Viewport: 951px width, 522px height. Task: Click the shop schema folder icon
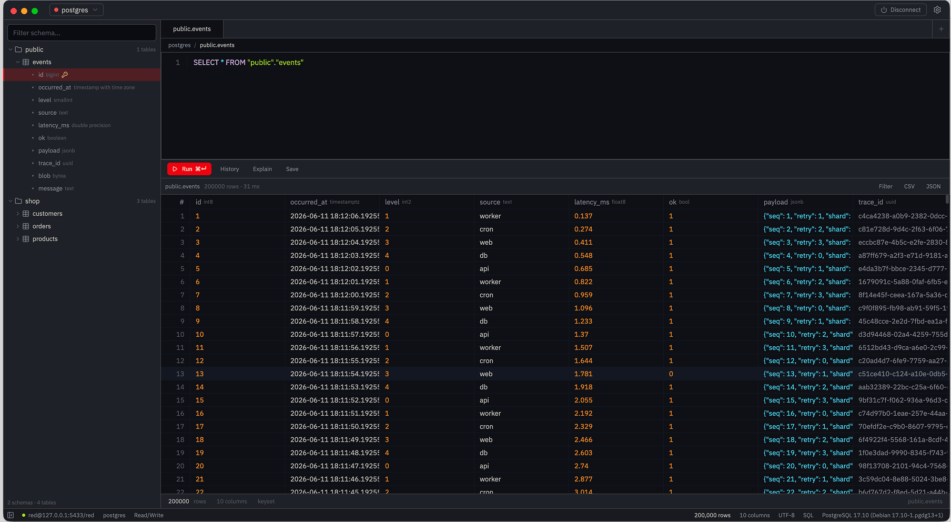coord(18,201)
